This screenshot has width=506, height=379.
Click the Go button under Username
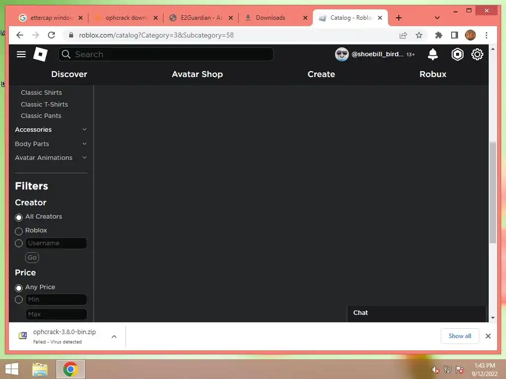[x=32, y=258]
